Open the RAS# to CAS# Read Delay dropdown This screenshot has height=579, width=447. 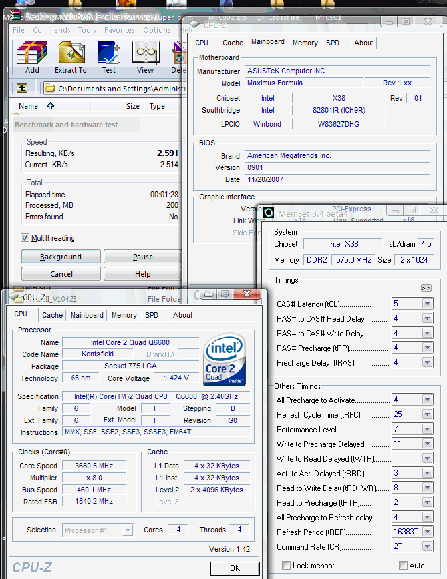tap(427, 318)
